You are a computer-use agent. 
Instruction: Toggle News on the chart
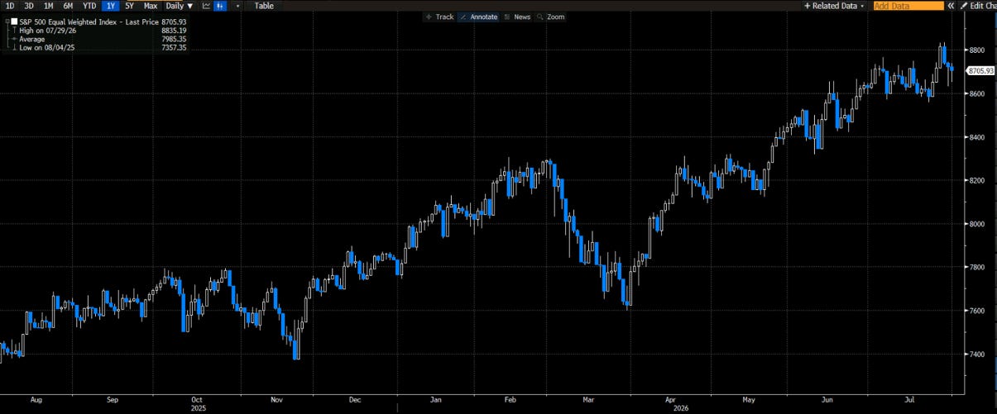pyautogui.click(x=517, y=17)
